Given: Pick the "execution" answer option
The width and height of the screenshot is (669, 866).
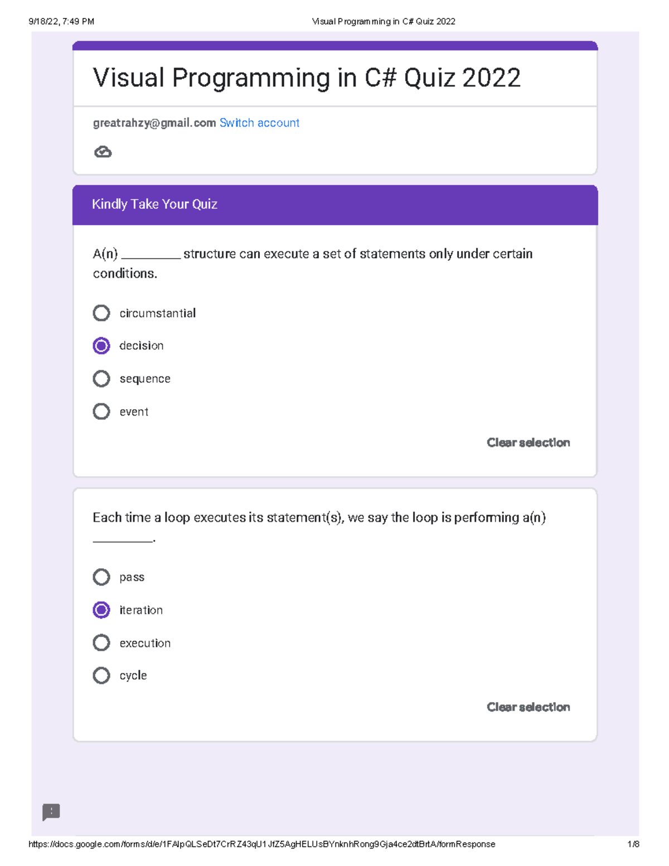Looking at the screenshot, I should (101, 643).
